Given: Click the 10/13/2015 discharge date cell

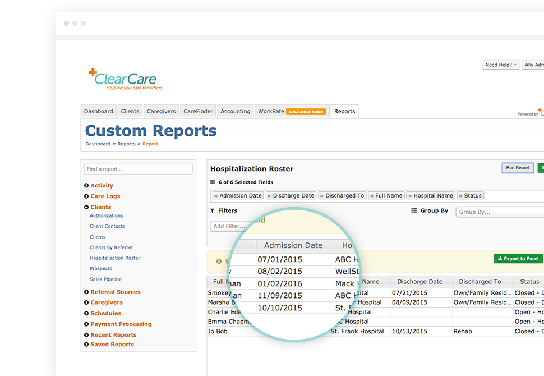Looking at the screenshot, I should (x=409, y=331).
